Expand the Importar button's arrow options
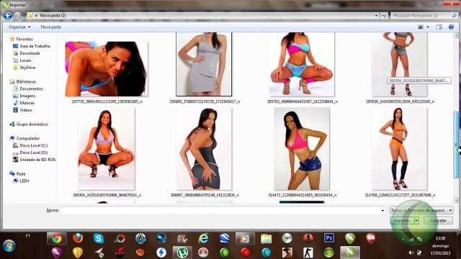The image size is (461, 259). (x=416, y=221)
